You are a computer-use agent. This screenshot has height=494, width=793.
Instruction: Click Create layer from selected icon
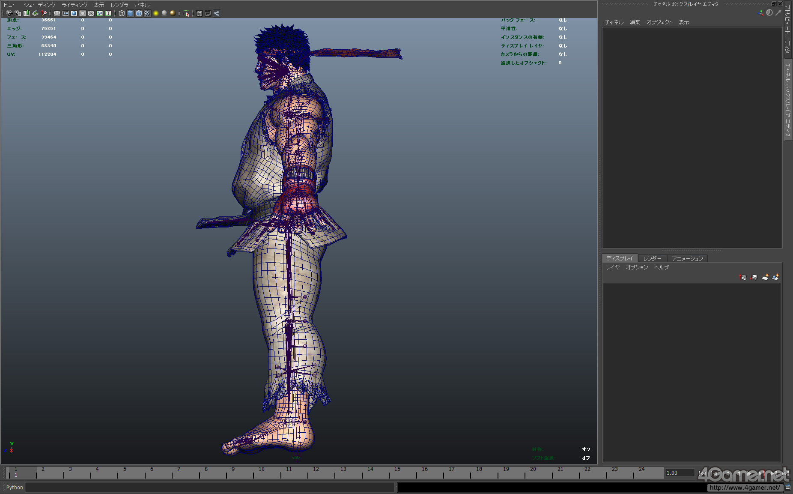tap(775, 277)
